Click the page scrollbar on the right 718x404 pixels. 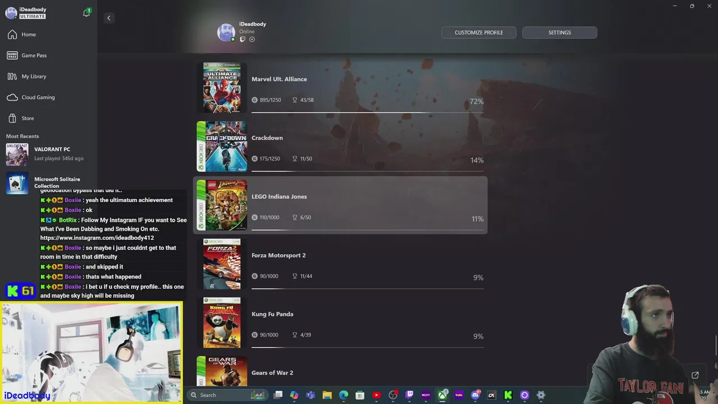716,345
